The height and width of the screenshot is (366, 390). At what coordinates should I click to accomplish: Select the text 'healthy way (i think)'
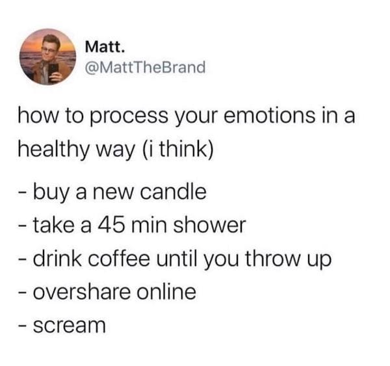(x=116, y=150)
